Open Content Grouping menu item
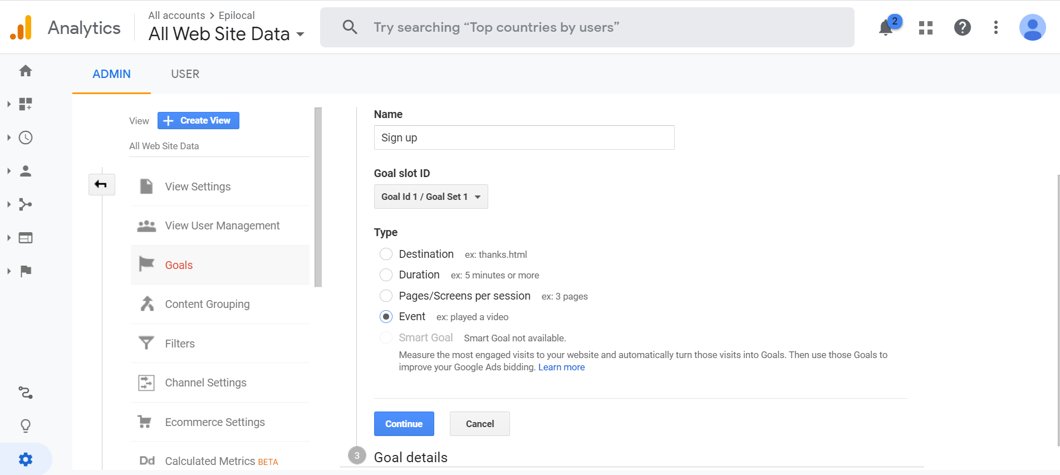This screenshot has height=475, width=1060. [220, 304]
